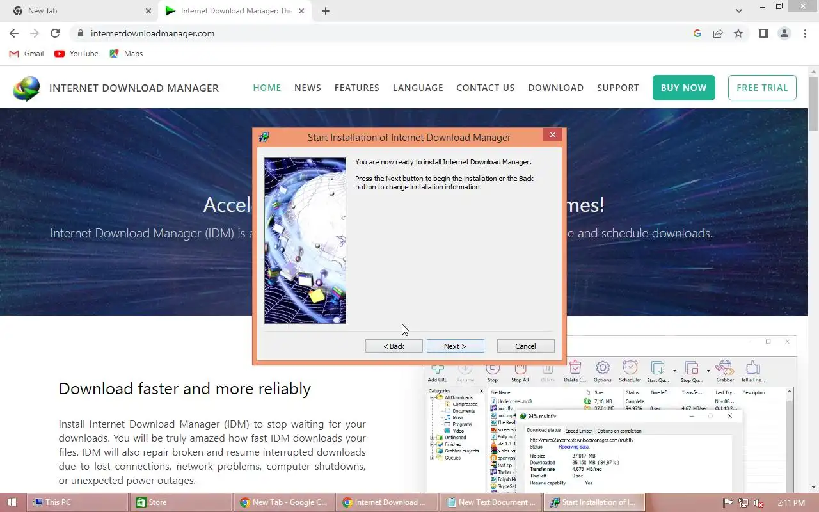Close the installer dialog with X
Viewport: 819px width, 512px height.
[x=552, y=134]
